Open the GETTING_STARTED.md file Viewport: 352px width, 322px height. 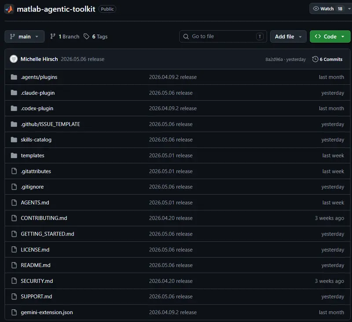coord(48,234)
